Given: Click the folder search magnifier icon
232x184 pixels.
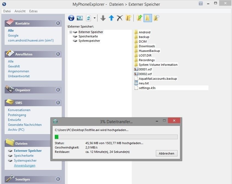Looking at the screenshot, I should [156, 18].
